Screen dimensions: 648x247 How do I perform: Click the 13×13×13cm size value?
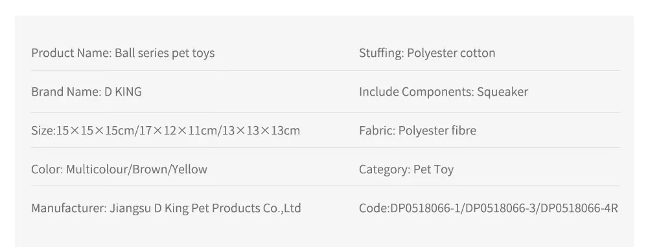coord(261,131)
